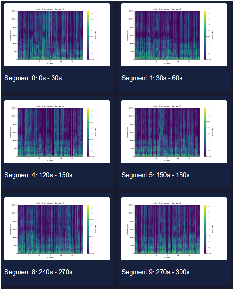Click the 'Audio Spectrogram - Segment 0' chart title

[50, 9]
